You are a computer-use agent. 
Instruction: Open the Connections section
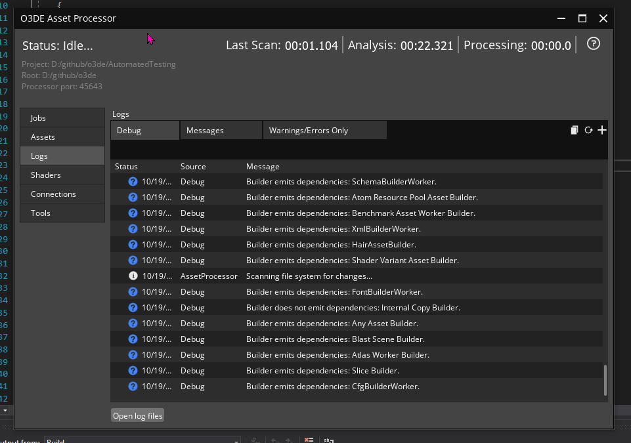point(62,194)
